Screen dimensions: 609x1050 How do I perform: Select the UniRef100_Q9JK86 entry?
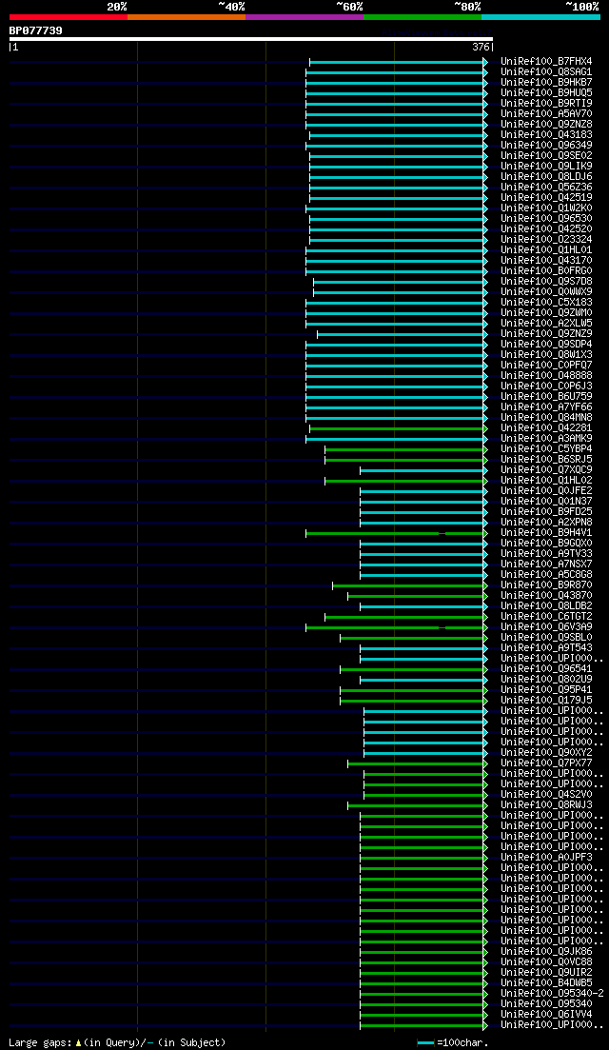point(546,952)
